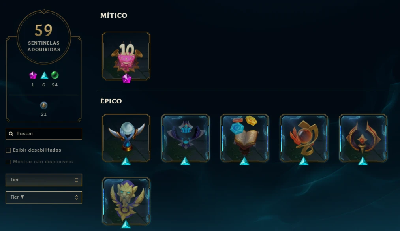Open the Tier descending sort dropdown
The height and width of the screenshot is (231, 400).
tap(44, 197)
